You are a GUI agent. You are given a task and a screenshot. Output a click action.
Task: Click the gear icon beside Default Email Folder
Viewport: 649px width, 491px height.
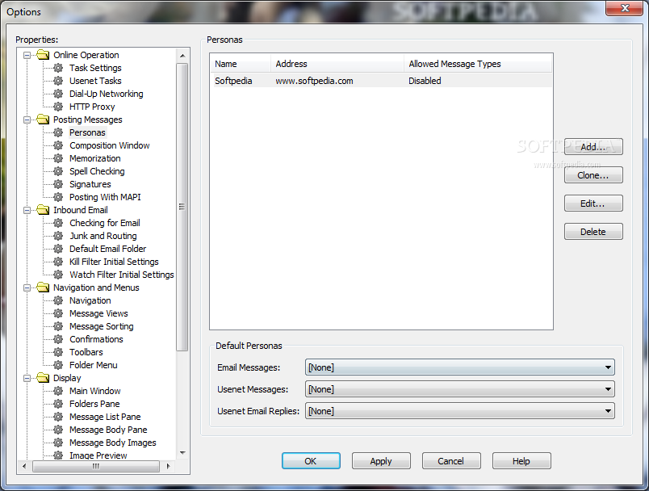[58, 249]
